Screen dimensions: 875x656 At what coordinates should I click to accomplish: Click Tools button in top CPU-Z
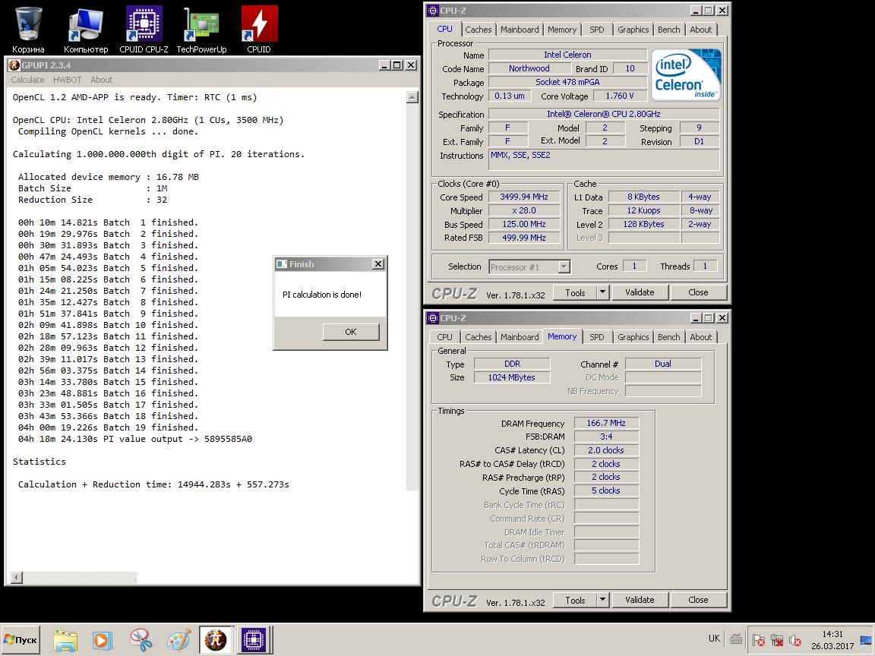point(575,292)
